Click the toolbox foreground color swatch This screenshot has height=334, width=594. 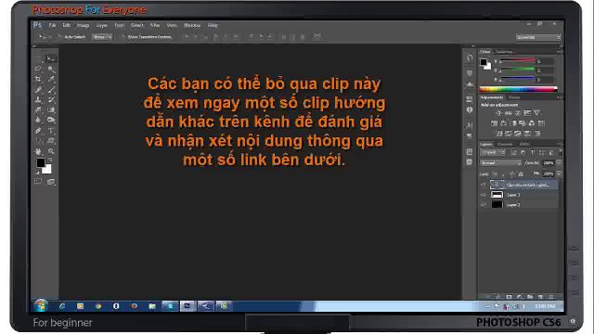point(40,163)
